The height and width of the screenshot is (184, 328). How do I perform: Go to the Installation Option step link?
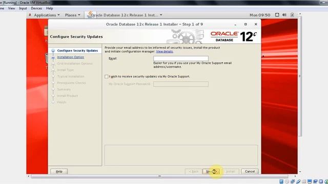point(71,57)
